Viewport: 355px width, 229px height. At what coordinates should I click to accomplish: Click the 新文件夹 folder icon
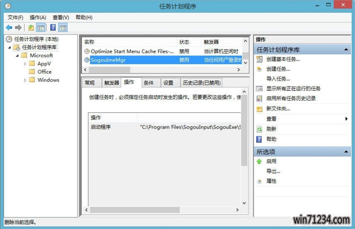259,109
